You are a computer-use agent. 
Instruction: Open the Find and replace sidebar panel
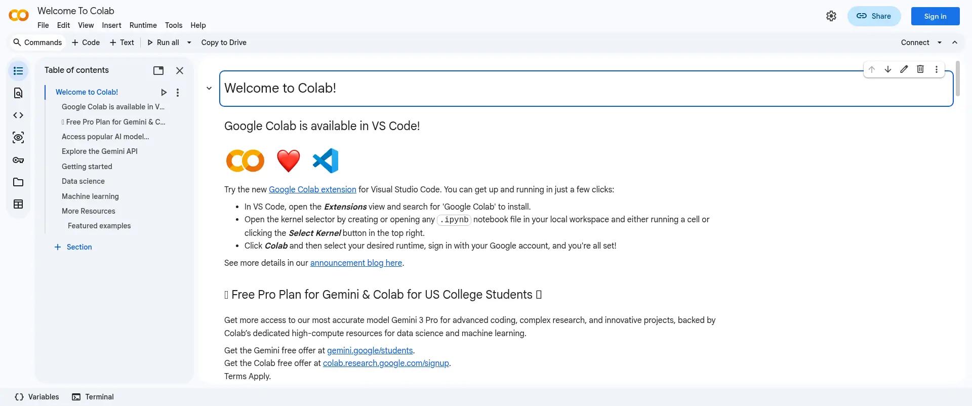tap(18, 93)
